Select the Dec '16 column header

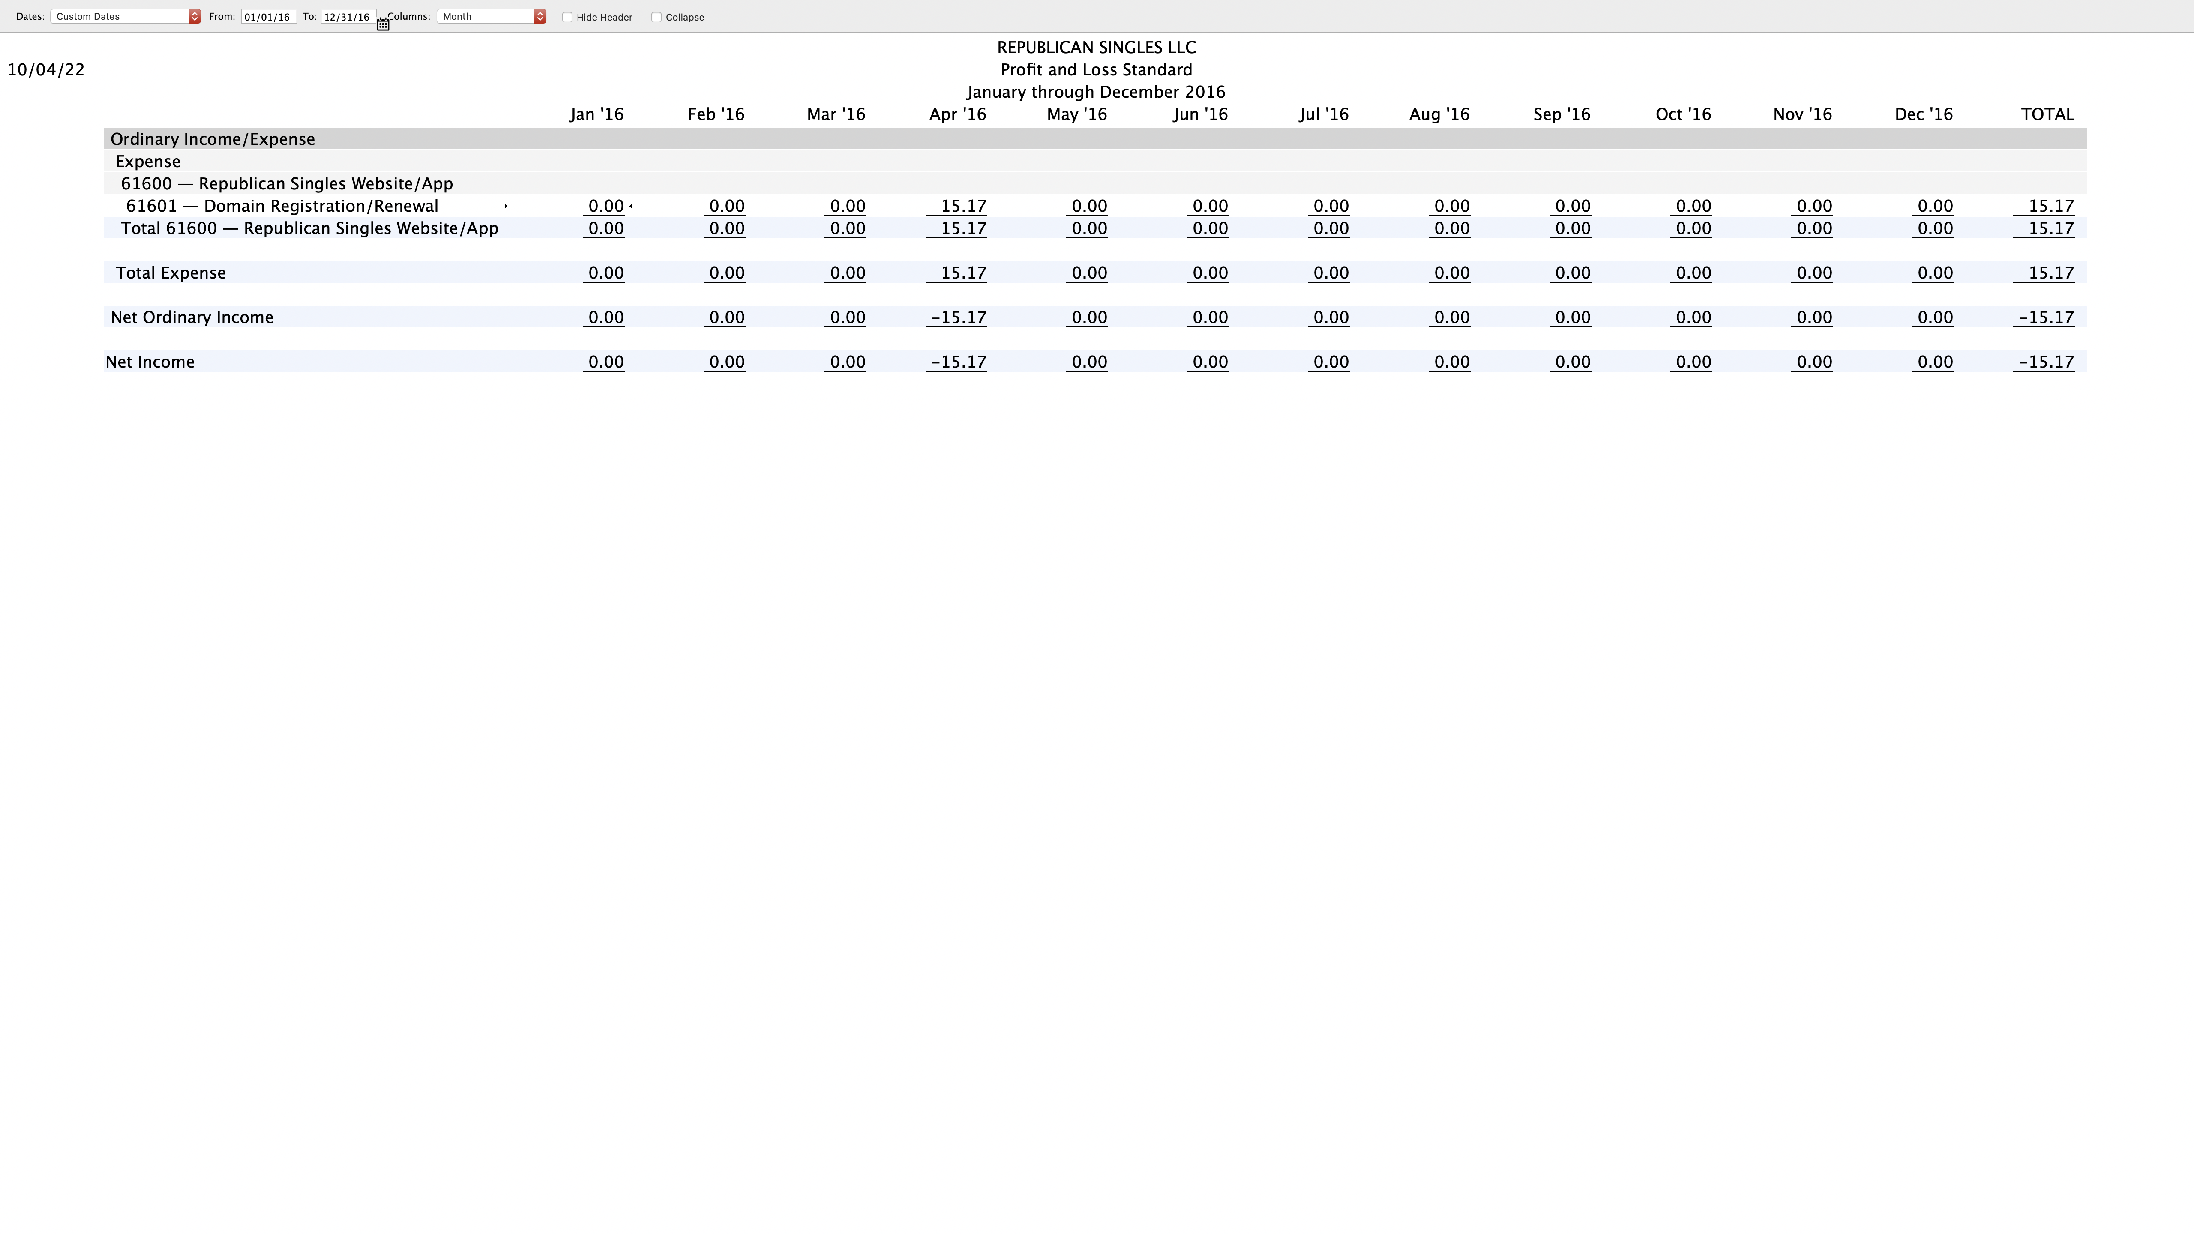[x=1924, y=114]
